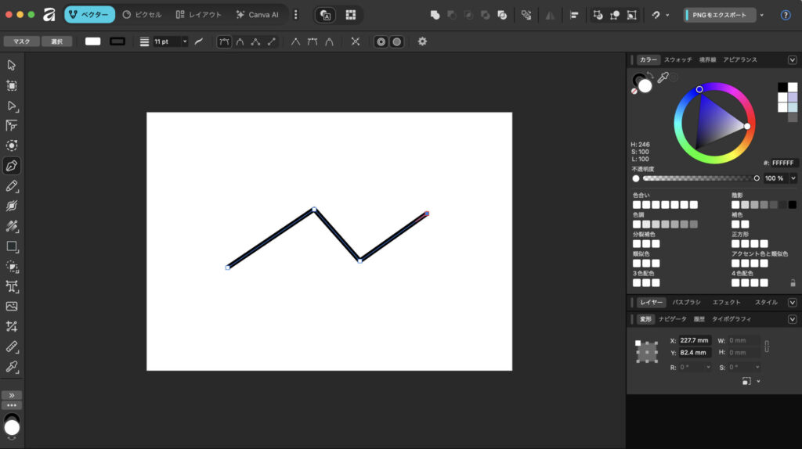Open dropdown arrow beside PNG export button

pyautogui.click(x=762, y=15)
